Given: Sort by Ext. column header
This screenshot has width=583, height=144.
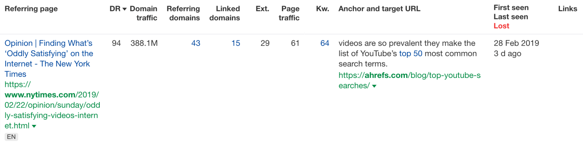Looking at the screenshot, I should [262, 9].
